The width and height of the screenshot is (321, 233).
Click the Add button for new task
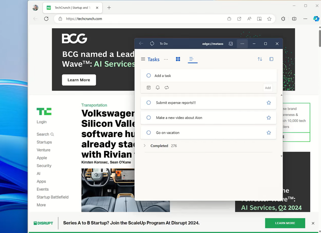268,88
